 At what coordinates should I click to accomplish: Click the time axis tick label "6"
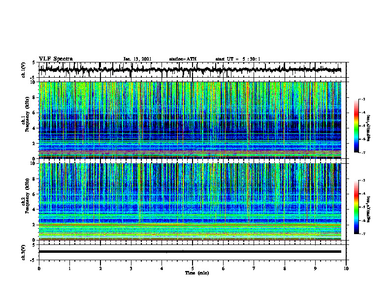(224, 269)
